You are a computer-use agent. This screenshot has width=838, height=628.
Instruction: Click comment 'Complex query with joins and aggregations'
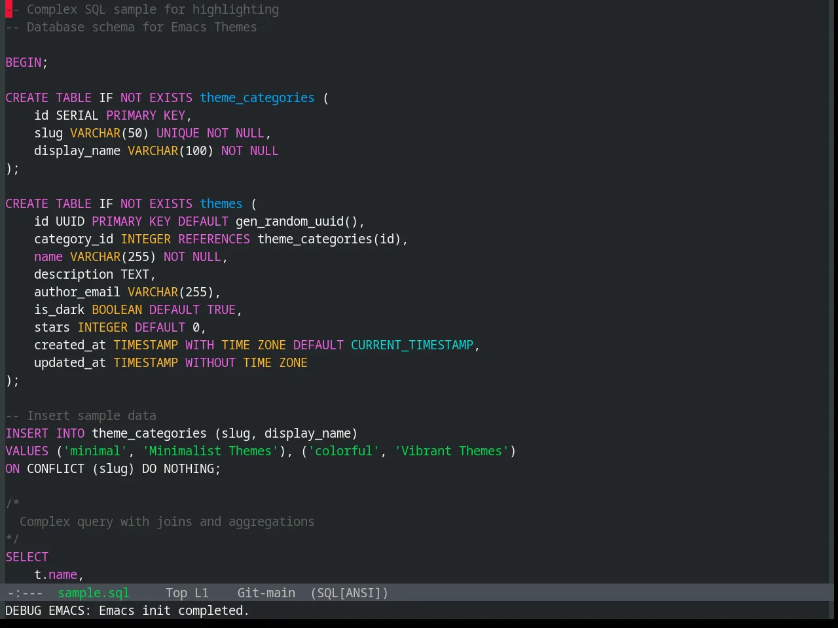(x=167, y=522)
